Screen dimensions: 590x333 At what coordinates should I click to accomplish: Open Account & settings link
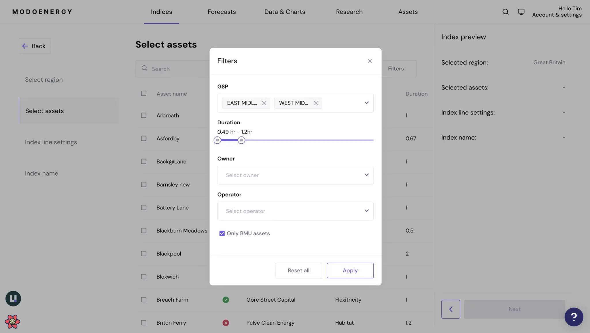(557, 15)
